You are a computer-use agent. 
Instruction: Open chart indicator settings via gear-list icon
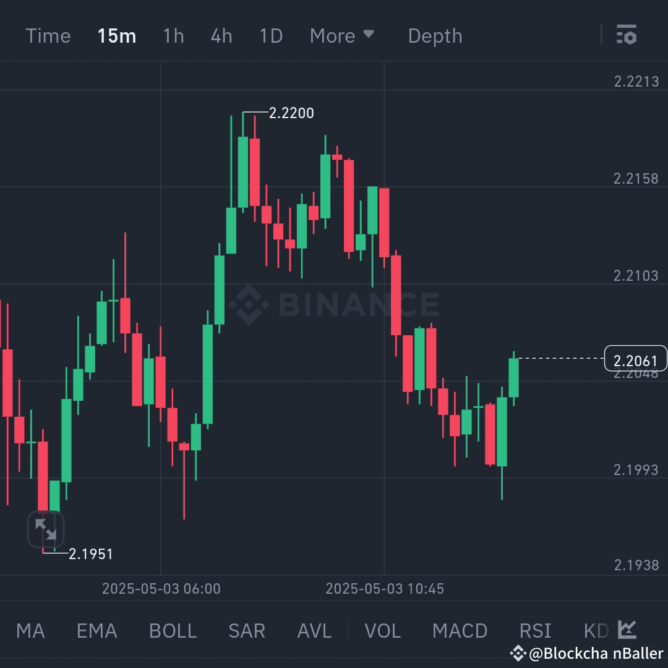click(x=627, y=35)
